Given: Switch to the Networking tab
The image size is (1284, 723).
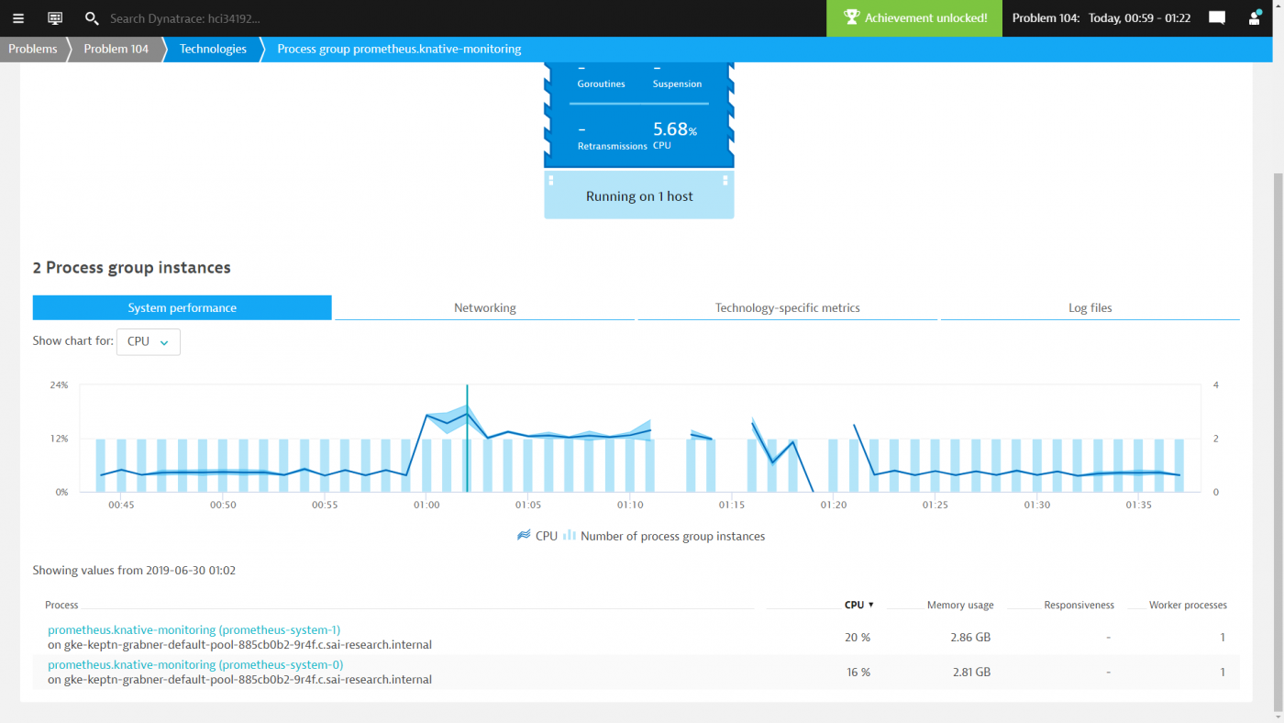Looking at the screenshot, I should [x=484, y=307].
